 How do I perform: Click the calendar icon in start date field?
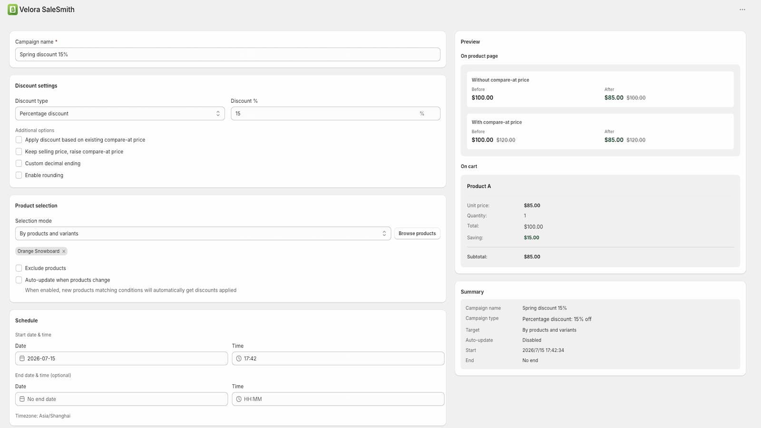[x=22, y=359]
